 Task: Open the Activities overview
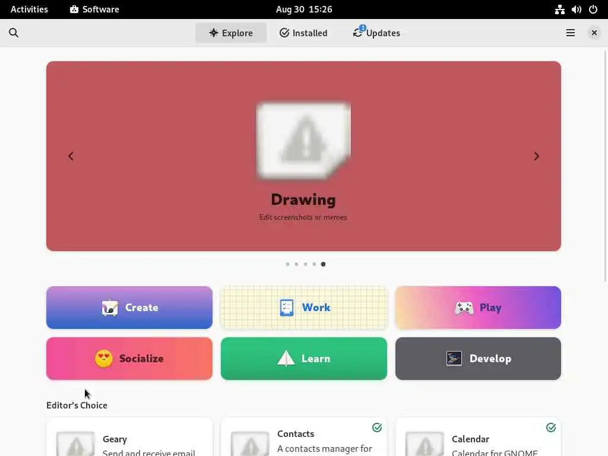tap(29, 9)
